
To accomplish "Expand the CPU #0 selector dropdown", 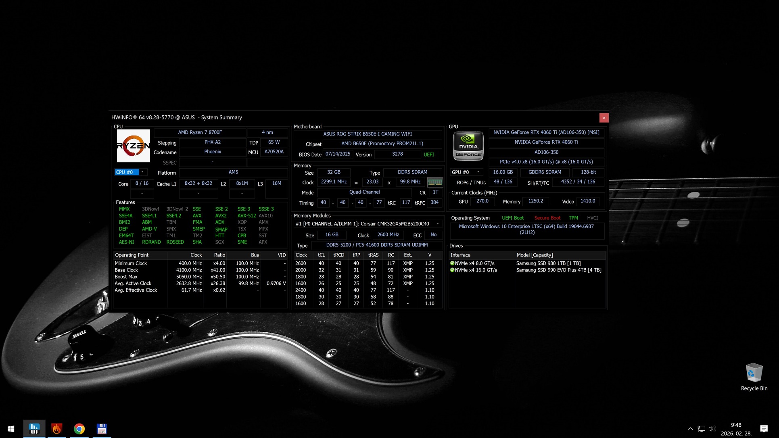I will 142,172.
